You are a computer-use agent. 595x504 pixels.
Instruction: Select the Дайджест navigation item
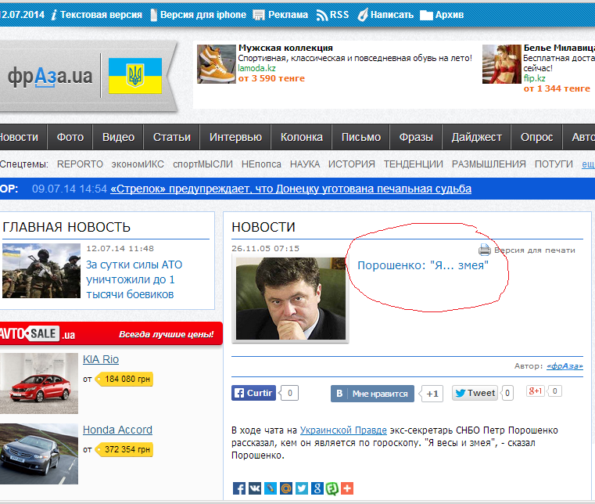[476, 137]
